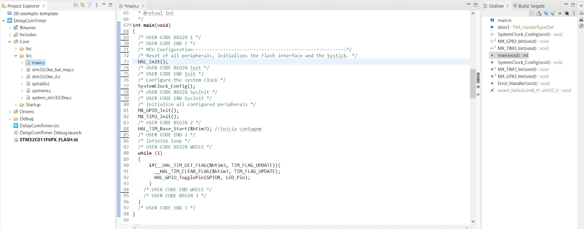Expand the Drivers folder
This screenshot has width=584, height=229.
coord(9,112)
